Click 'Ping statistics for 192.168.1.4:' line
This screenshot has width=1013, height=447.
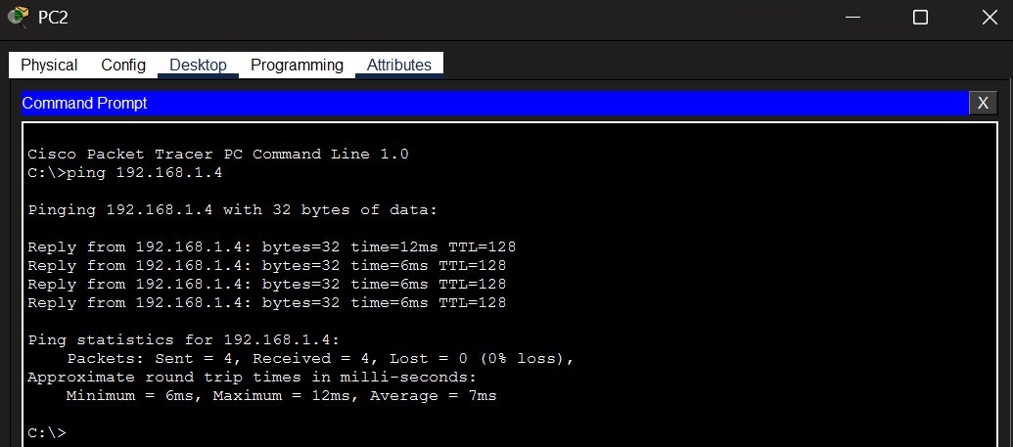(x=183, y=339)
